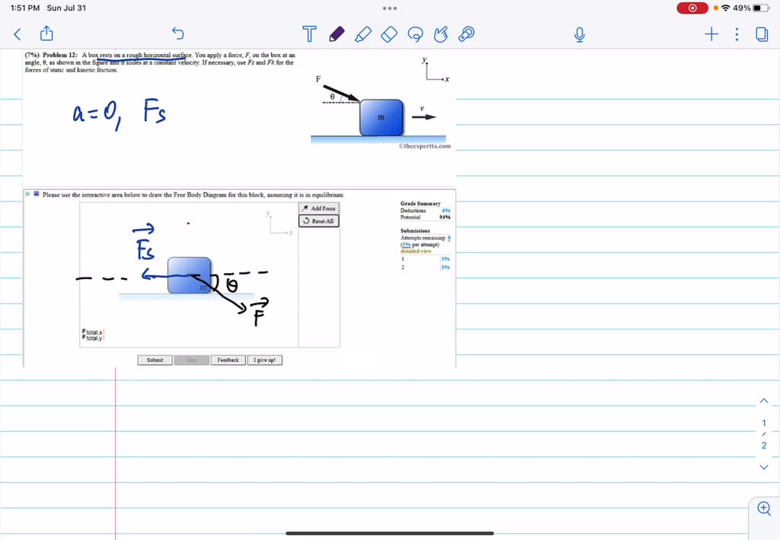Viewport: 780px width, 540px height.
Task: Click the Grade Summary heading
Action: pyautogui.click(x=420, y=204)
